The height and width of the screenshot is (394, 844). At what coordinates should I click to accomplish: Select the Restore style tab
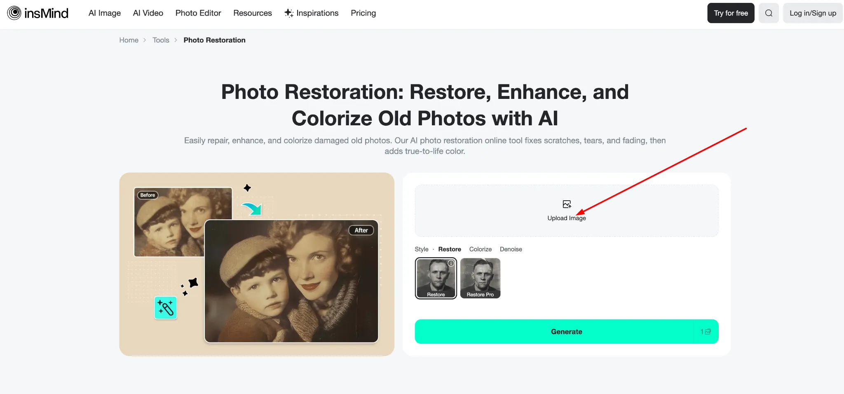450,249
